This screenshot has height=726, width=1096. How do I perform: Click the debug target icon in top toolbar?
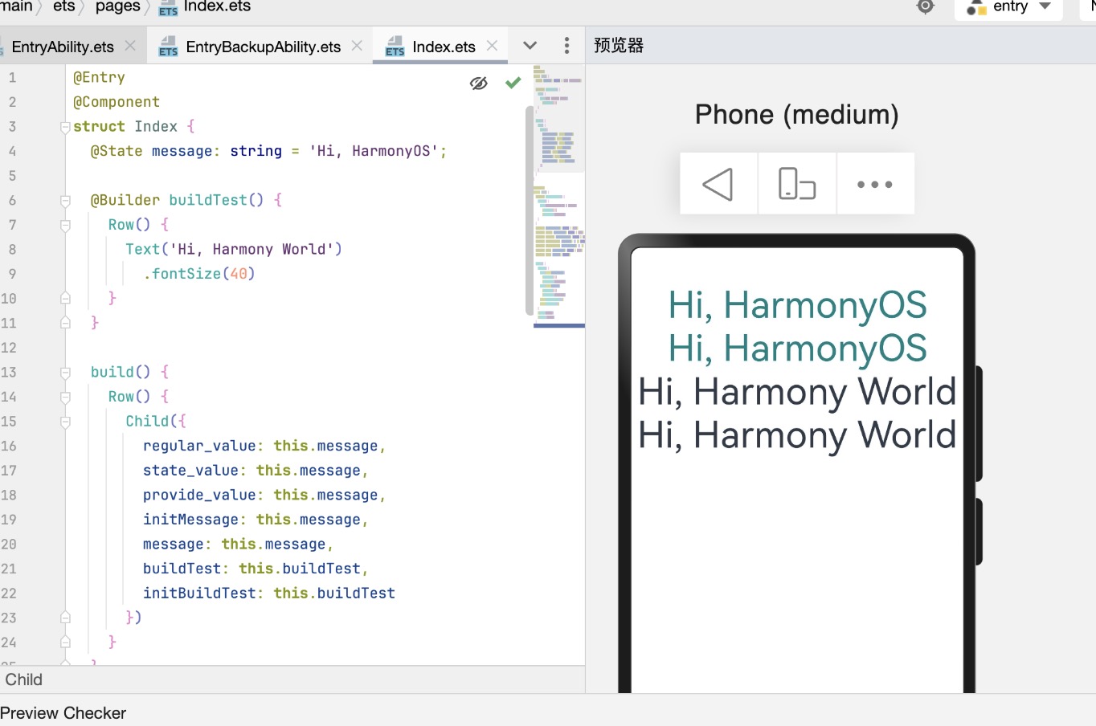(926, 6)
